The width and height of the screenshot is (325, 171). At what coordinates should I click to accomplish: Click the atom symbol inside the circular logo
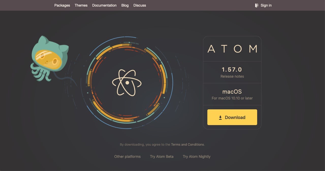pyautogui.click(x=127, y=82)
